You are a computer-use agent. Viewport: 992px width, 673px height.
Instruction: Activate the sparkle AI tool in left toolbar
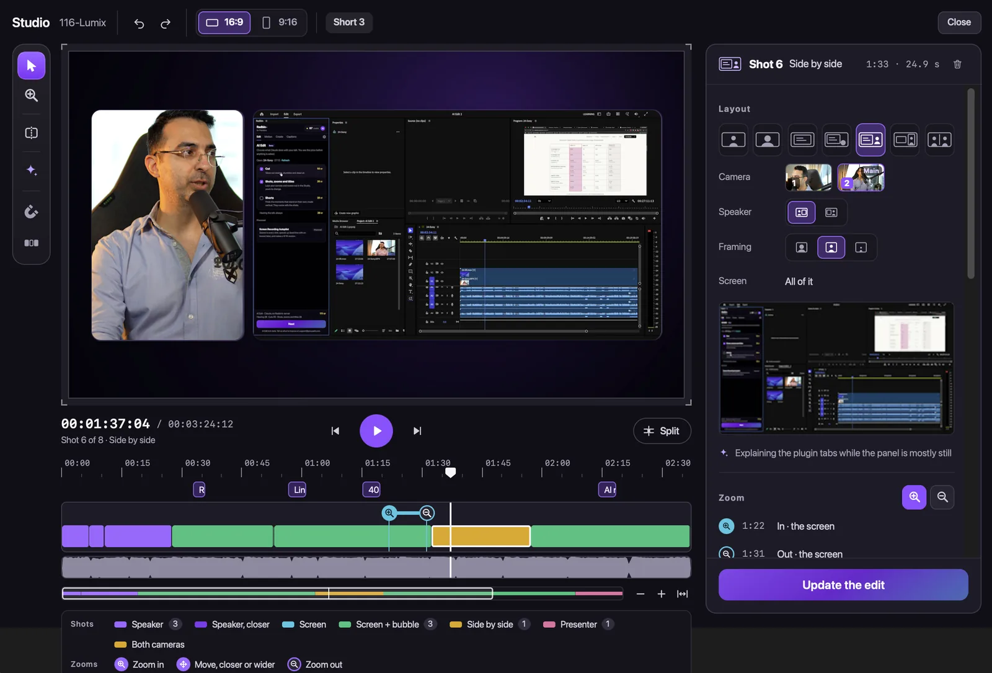coord(31,170)
